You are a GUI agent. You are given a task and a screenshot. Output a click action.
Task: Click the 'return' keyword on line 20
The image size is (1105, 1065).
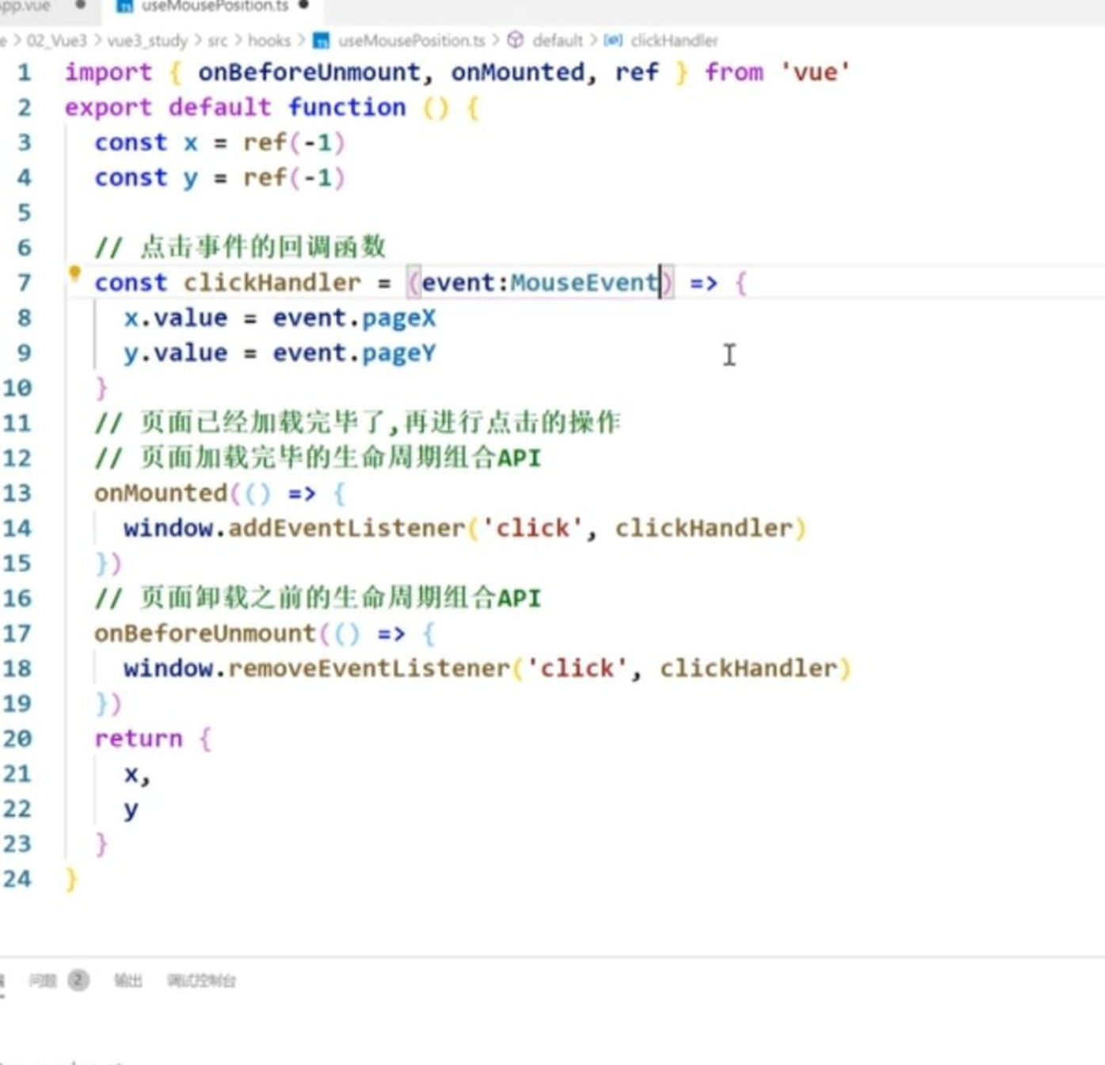point(139,739)
